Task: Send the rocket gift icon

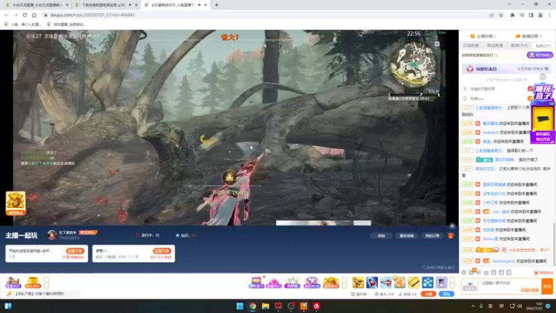Action: [372, 282]
